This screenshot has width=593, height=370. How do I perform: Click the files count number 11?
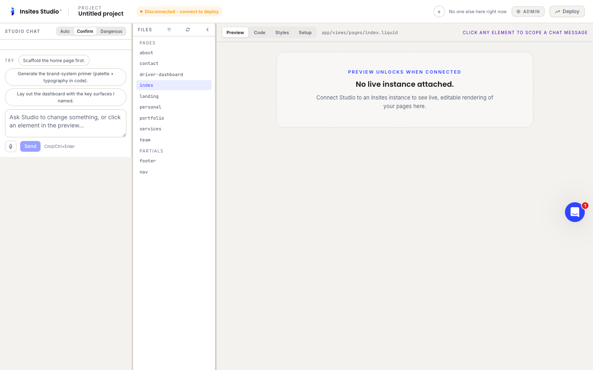click(x=169, y=30)
